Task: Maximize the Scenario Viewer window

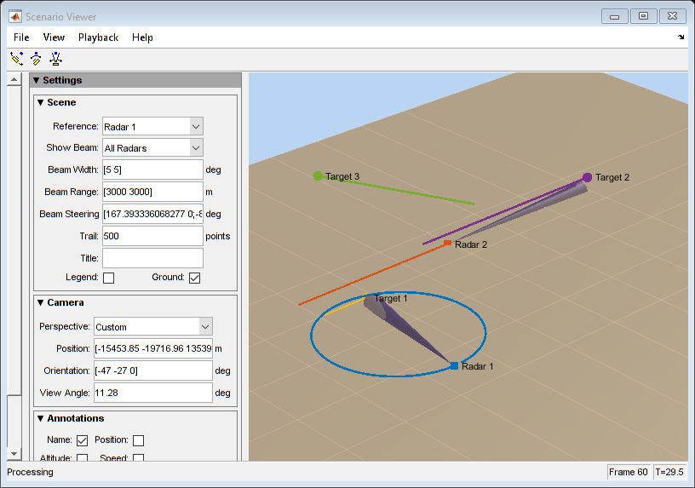Action: 643,16
